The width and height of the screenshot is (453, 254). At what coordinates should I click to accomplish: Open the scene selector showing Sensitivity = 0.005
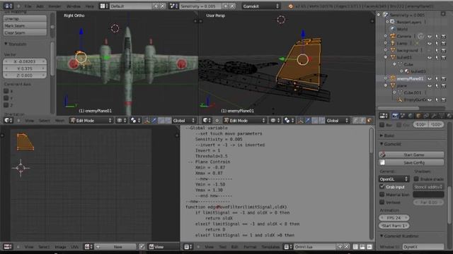[x=173, y=6]
